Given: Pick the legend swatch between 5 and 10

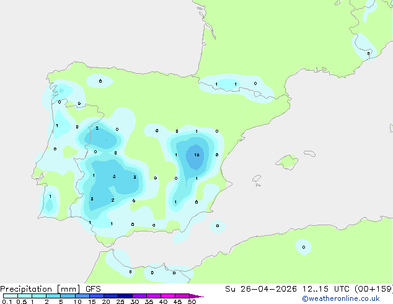Looking at the screenshot, I should [x=68, y=296].
